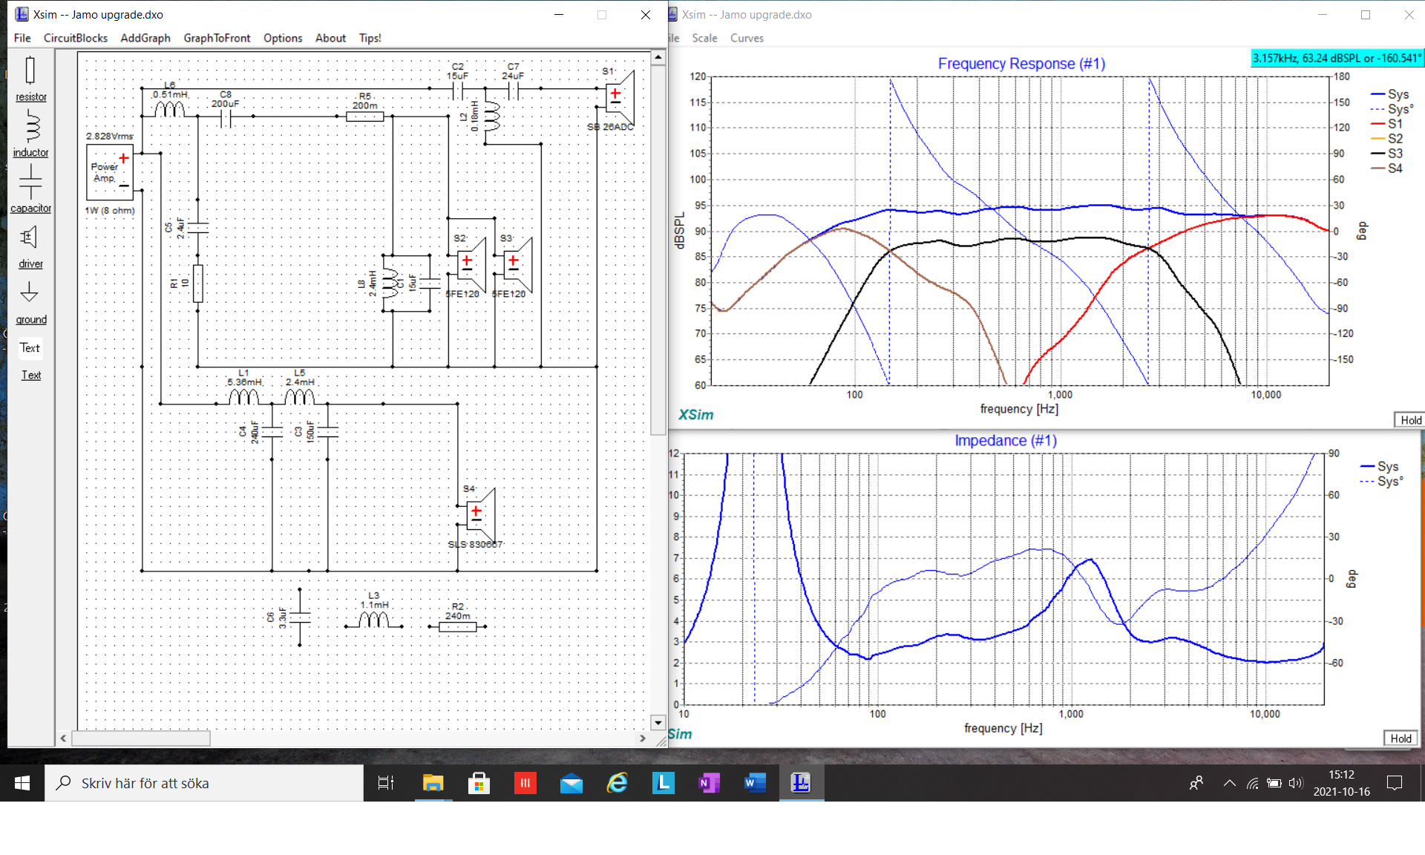Click woofer driver S4 SLS 830667

(480, 514)
